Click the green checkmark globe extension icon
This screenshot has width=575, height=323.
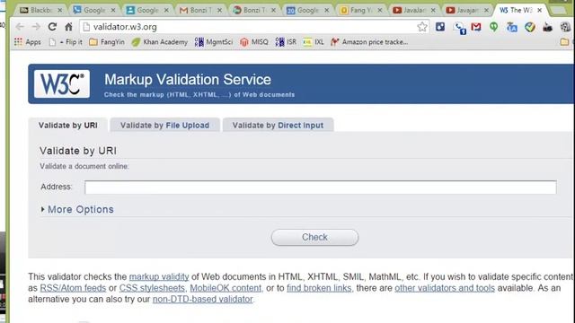point(529,27)
